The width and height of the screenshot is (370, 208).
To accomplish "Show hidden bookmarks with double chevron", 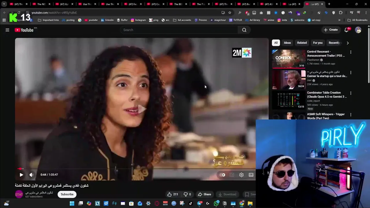I will 339,20.
